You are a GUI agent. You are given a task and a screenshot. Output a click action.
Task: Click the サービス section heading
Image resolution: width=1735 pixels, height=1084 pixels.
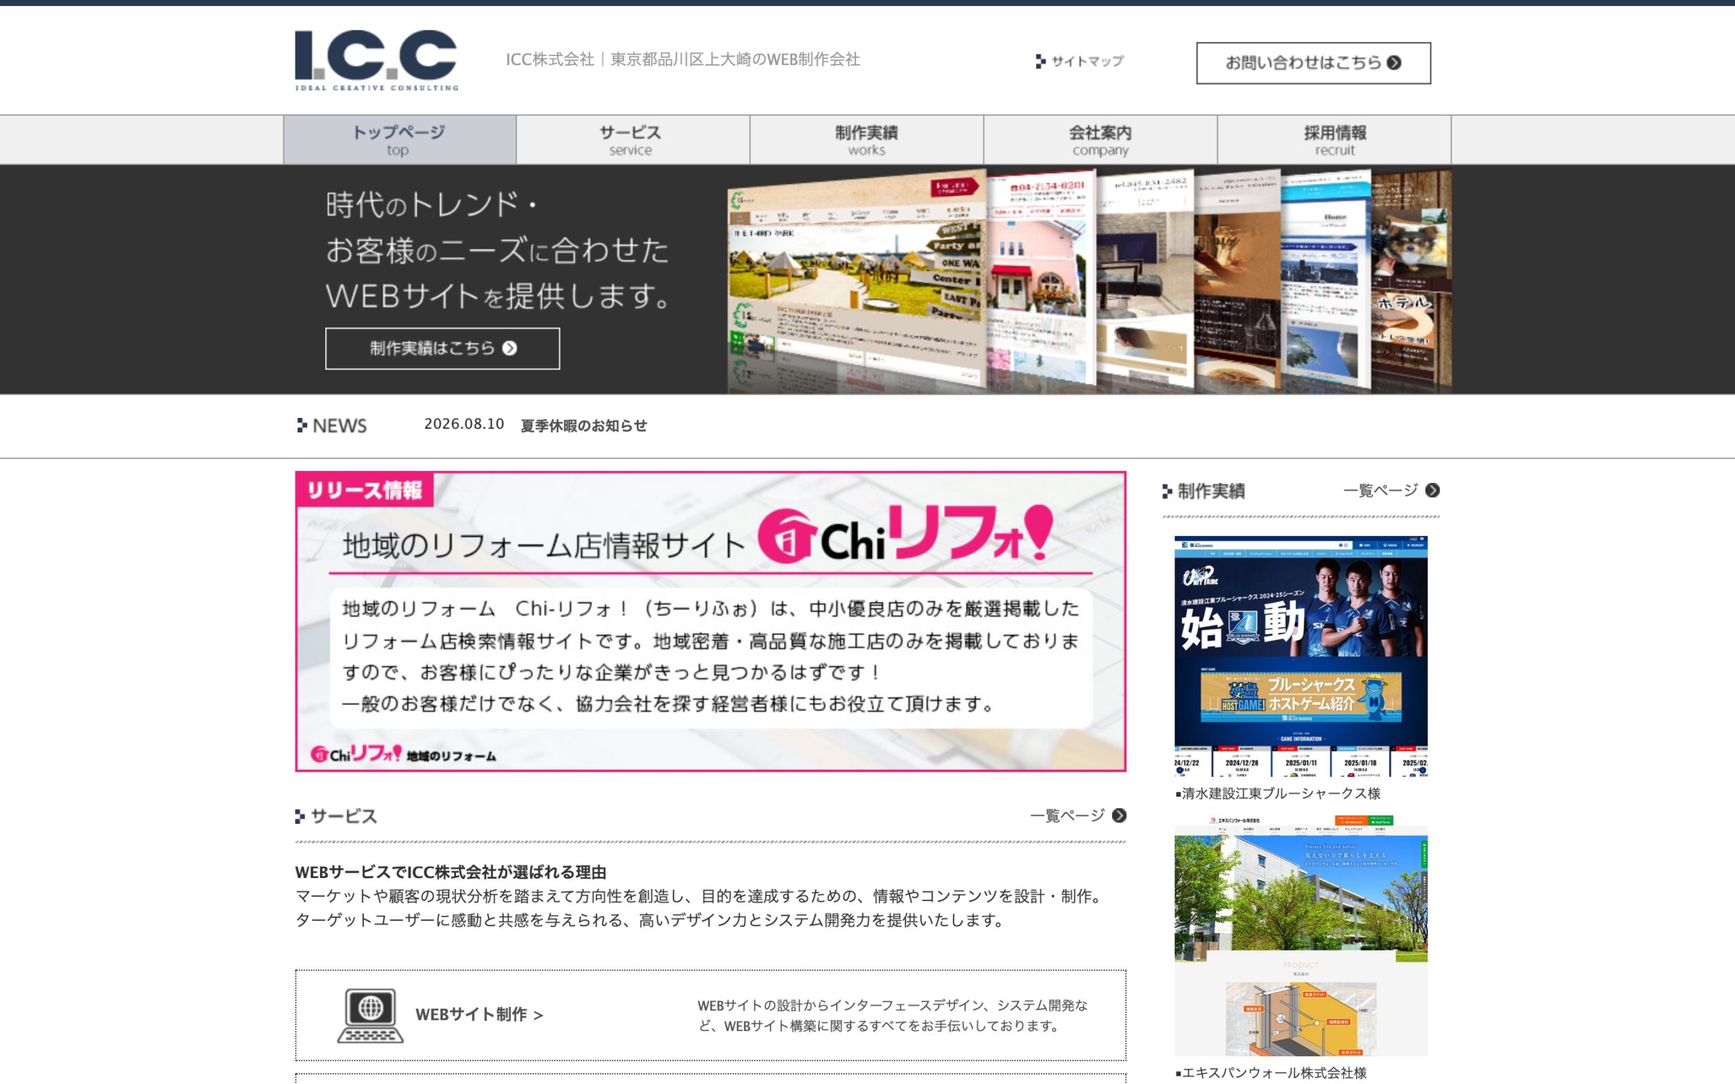pos(336,816)
